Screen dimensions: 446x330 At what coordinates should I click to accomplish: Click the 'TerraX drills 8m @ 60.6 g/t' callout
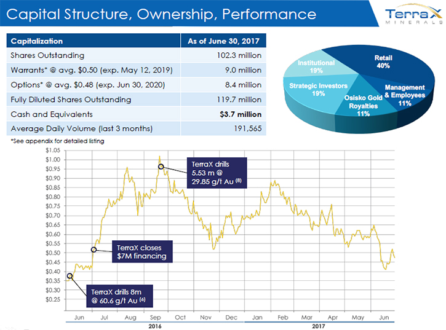[119, 296]
